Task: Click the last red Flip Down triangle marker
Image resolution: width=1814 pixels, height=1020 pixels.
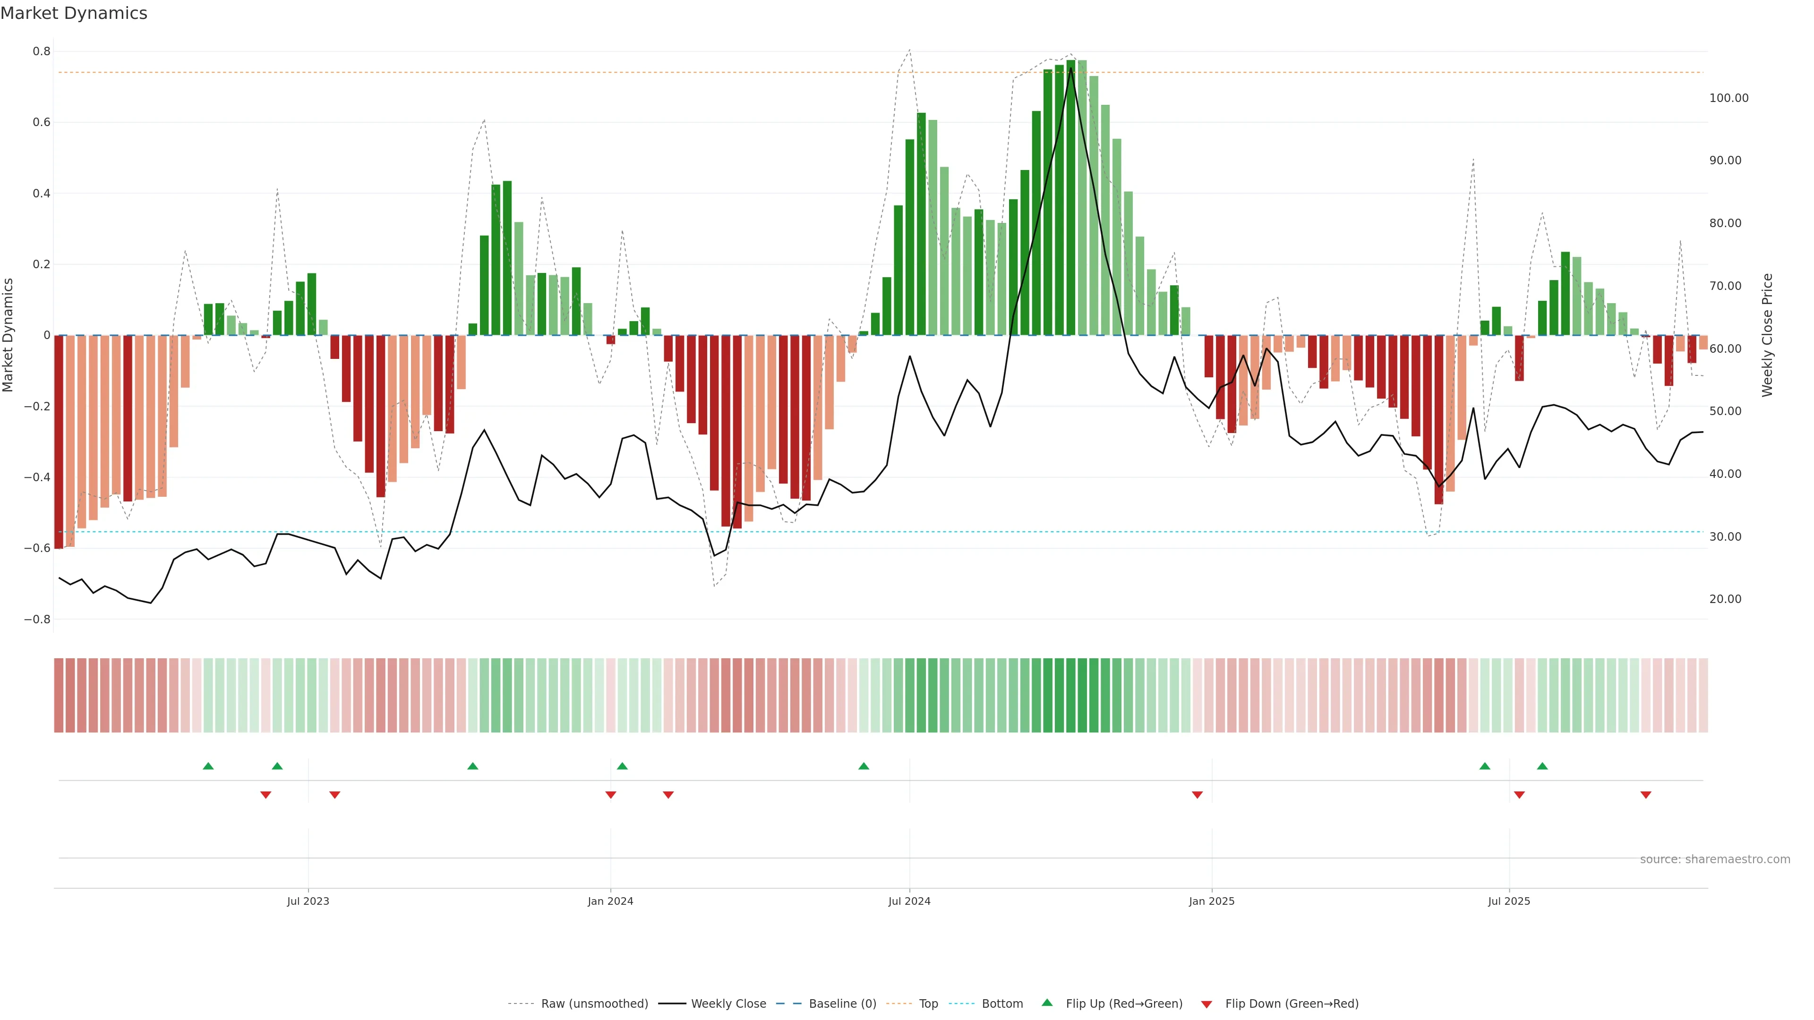Action: [1646, 795]
